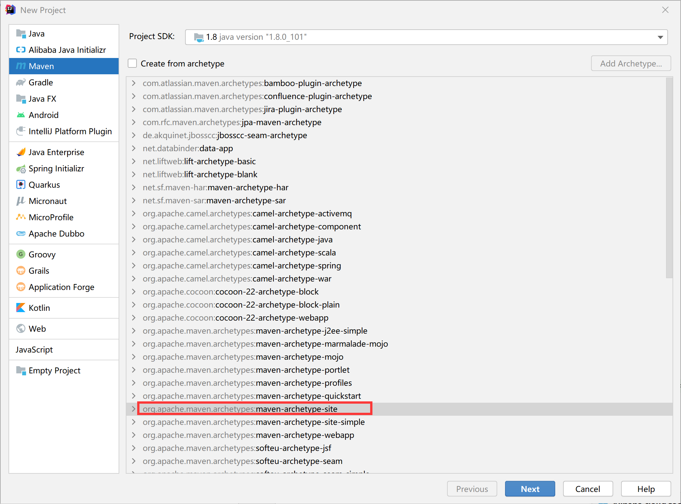Close the New Project dialog
Screen dimensions: 681x504
(x=665, y=10)
